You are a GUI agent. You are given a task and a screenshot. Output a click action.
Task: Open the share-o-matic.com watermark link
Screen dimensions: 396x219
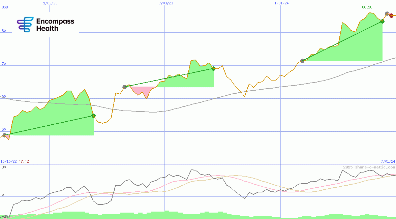coord(369,167)
